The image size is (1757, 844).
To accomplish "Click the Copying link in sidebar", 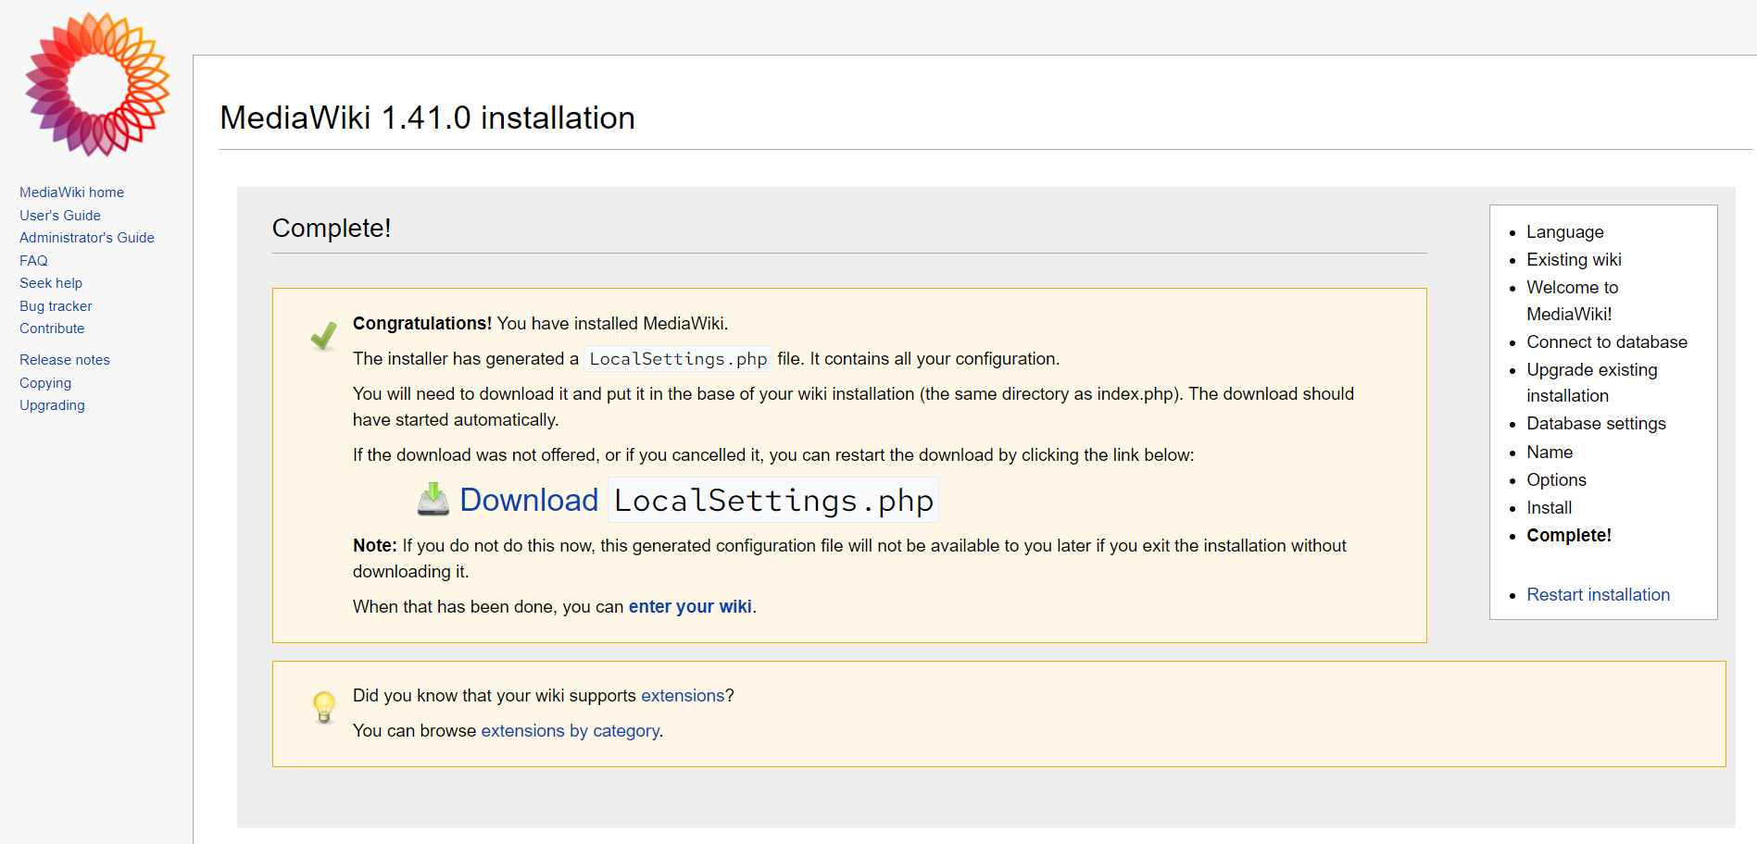I will [45, 383].
